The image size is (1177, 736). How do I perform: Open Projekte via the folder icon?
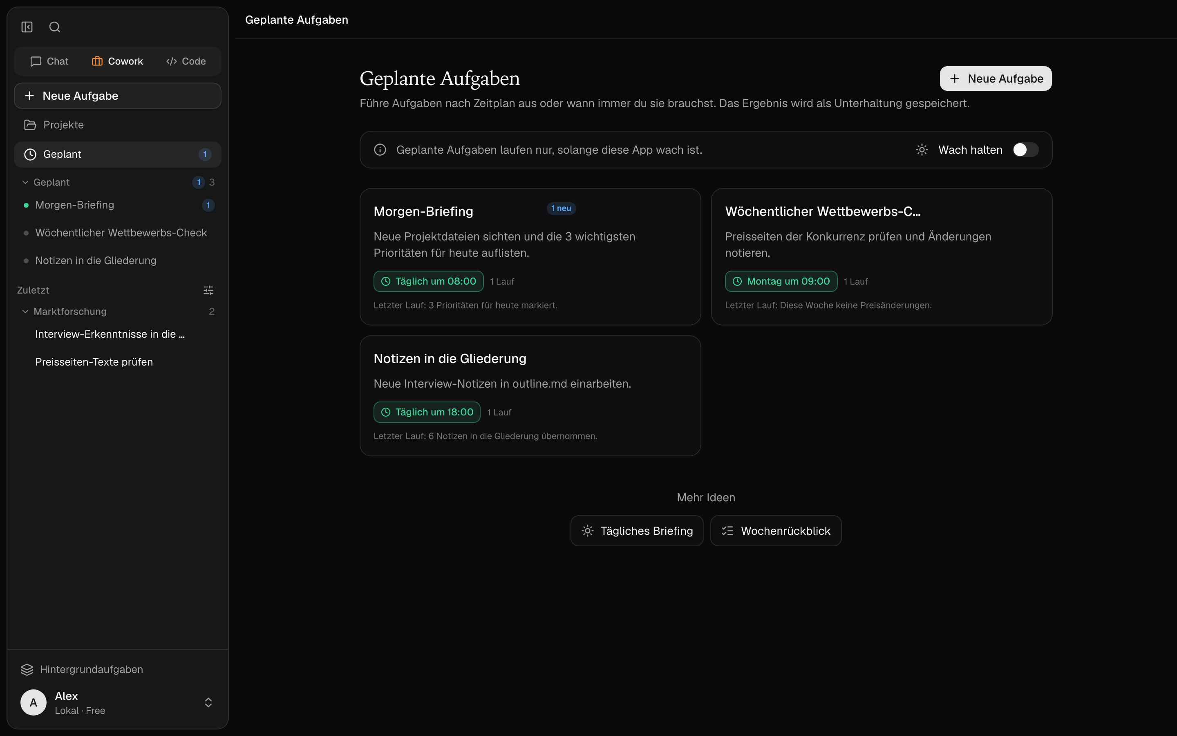30,125
